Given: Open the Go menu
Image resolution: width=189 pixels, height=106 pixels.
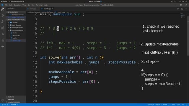Looking at the screenshot, I should point(29,5).
